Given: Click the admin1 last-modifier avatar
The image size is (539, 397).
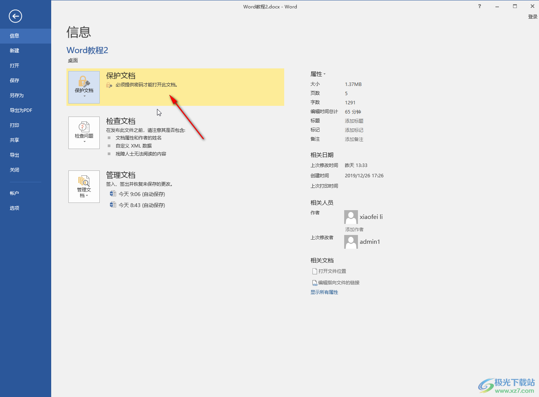Looking at the screenshot, I should click(x=351, y=242).
